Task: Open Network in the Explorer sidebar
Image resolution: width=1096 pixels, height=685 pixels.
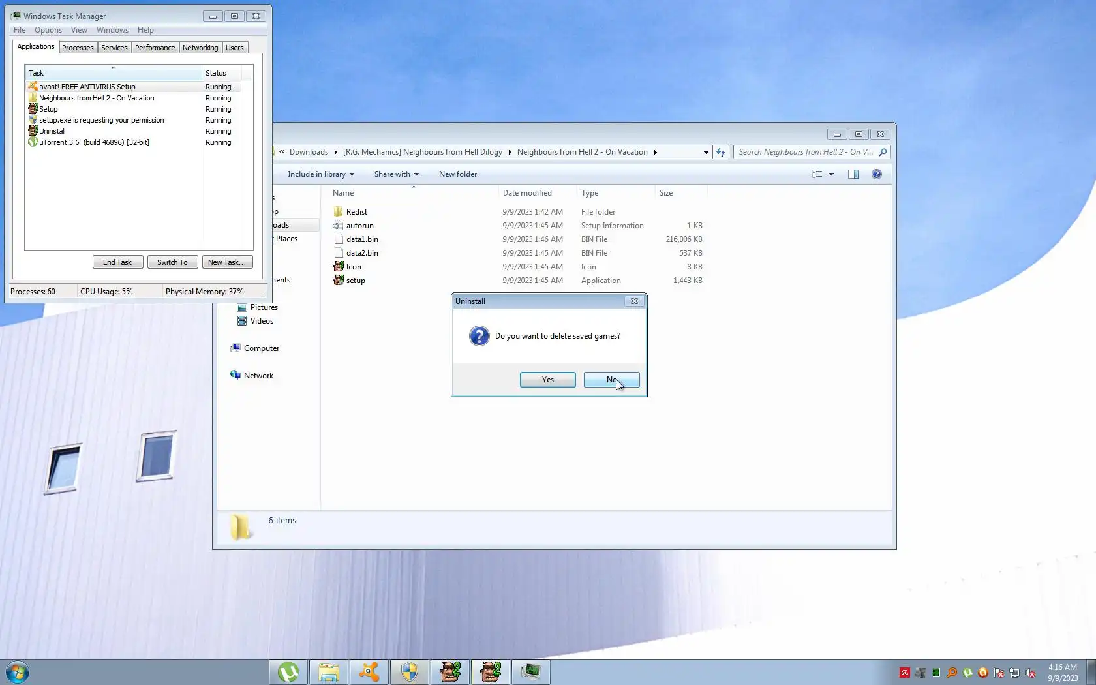Action: pyautogui.click(x=252, y=376)
